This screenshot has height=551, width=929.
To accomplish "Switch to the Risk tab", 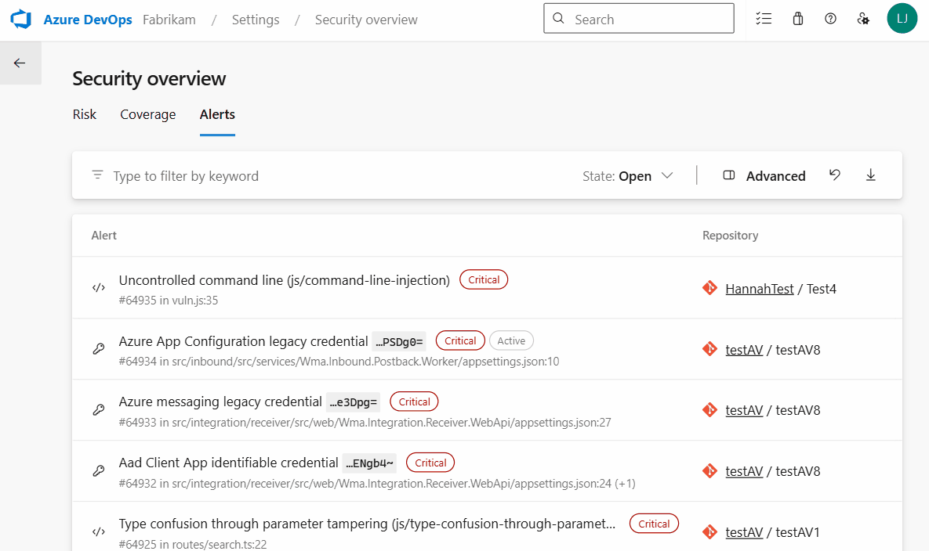I will pos(84,114).
